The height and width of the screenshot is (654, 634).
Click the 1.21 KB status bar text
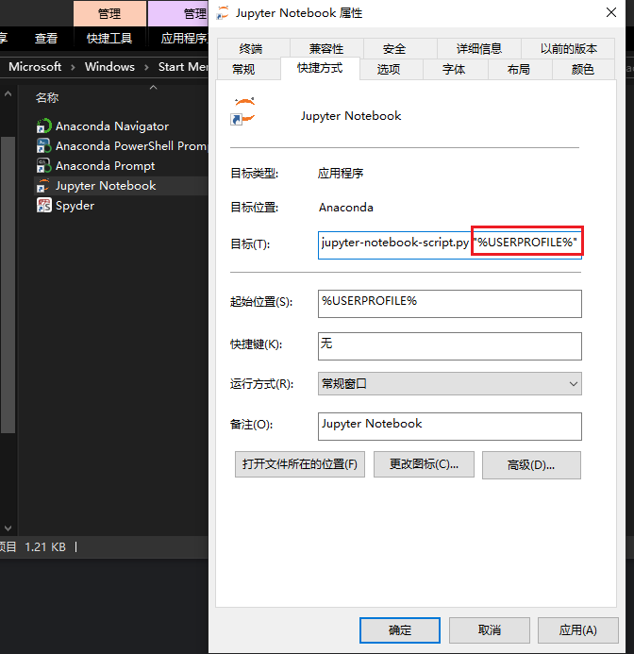45,546
